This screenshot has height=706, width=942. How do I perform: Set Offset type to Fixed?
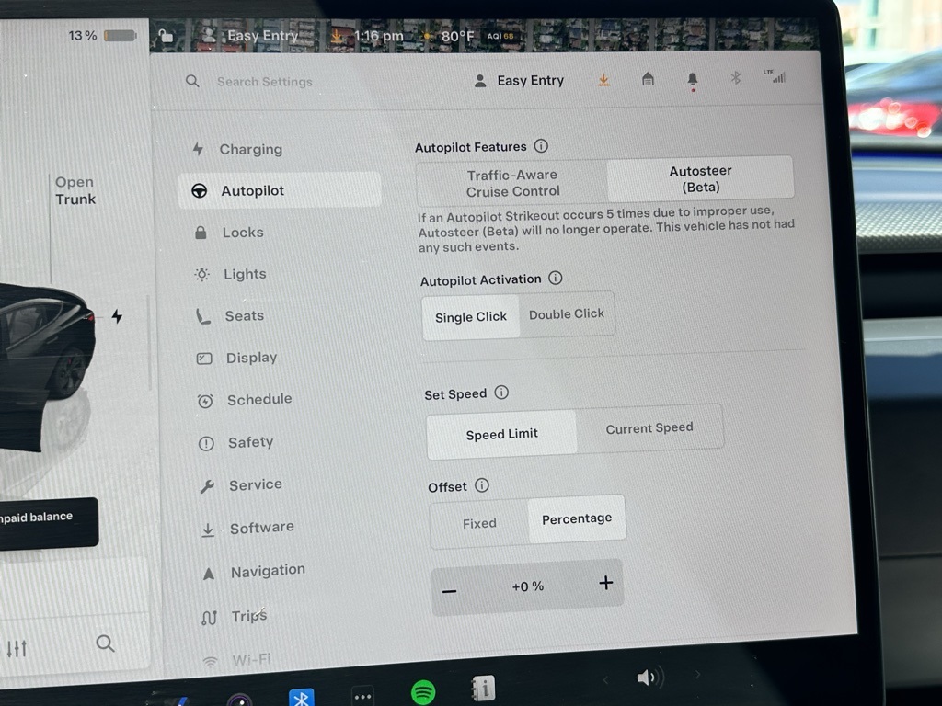click(479, 523)
